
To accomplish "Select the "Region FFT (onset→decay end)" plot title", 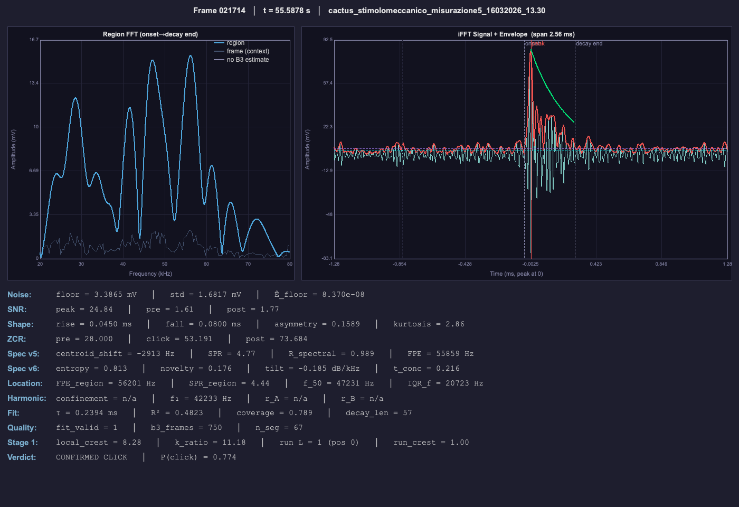I will pyautogui.click(x=150, y=34).
